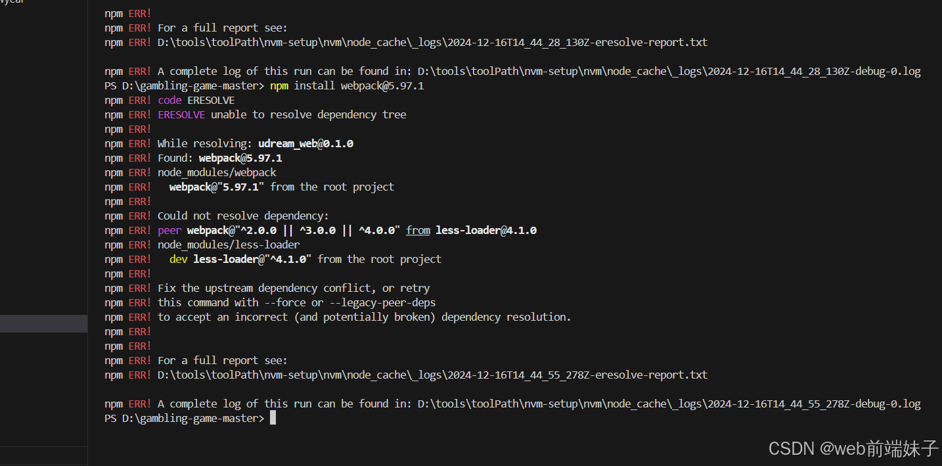Screen dimensions: 942x466
Task: Click the truncated vyeaI label at top left
Action: coord(12,3)
